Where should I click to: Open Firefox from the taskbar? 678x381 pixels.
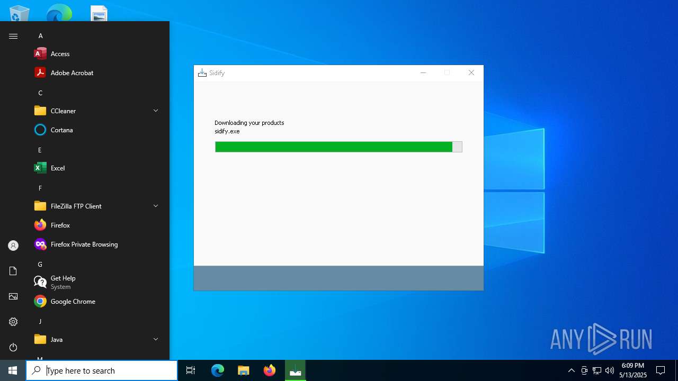click(269, 370)
